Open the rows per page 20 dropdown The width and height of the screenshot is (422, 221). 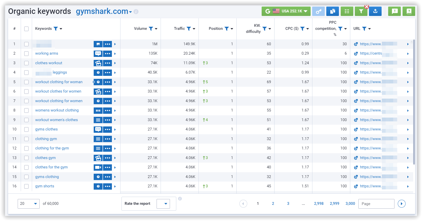click(29, 204)
